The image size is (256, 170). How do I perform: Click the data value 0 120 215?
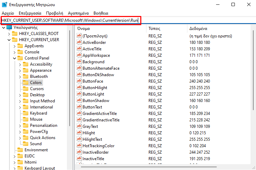pos(197,133)
